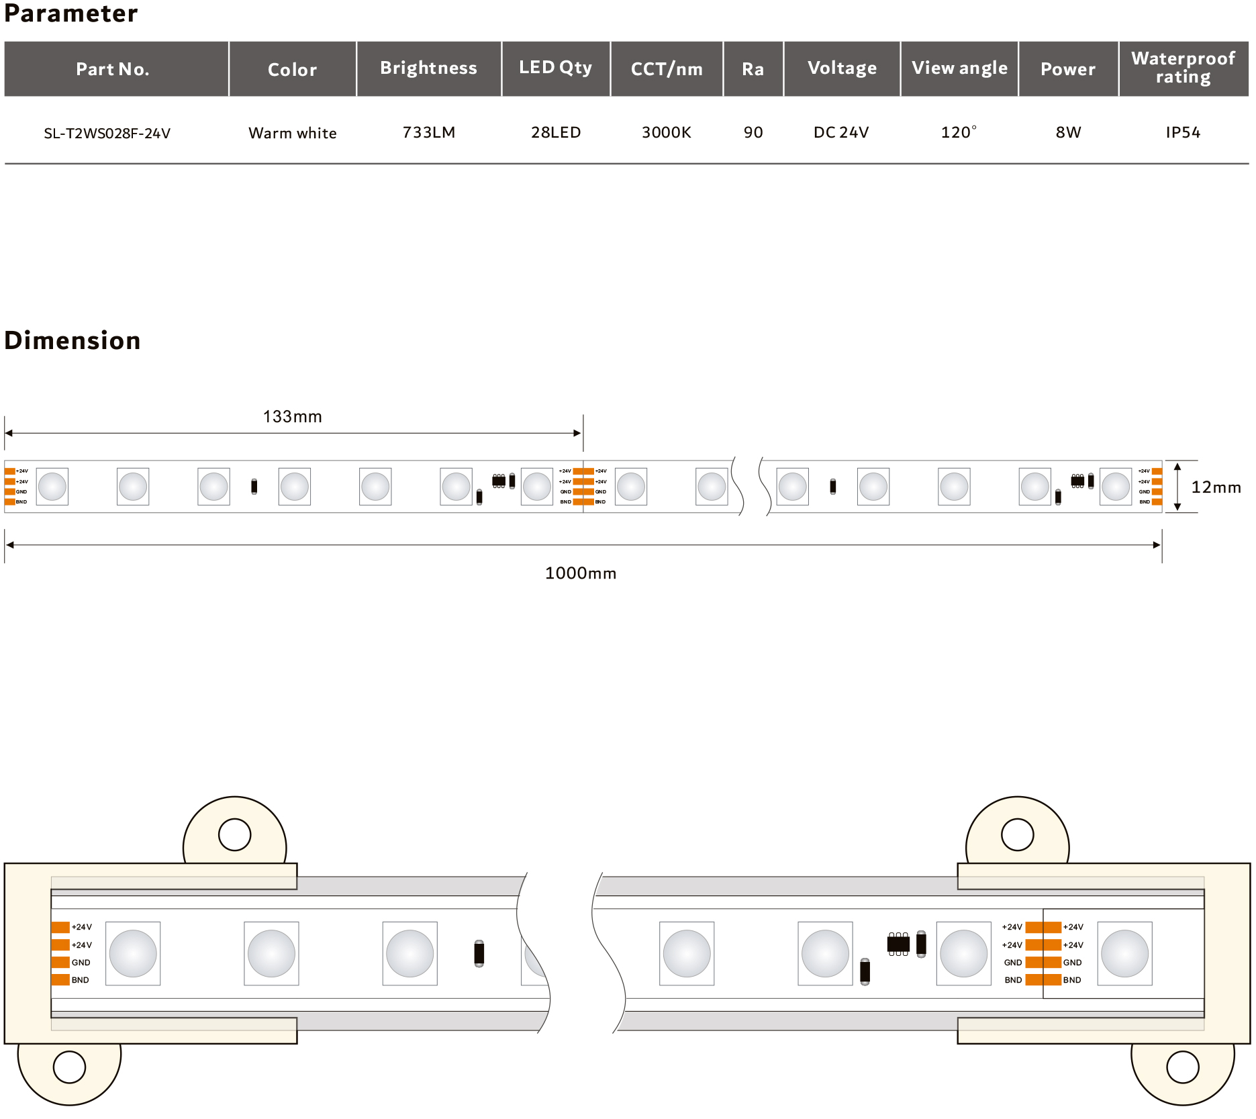Click the bottom-right mounting clip hole
Viewport: 1256px width, 1119px height.
[x=1182, y=1067]
